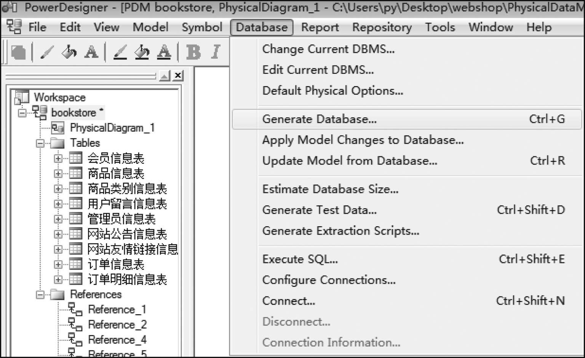585x358 pixels.
Task: Collapse the bookstore model node
Action: coord(22,113)
